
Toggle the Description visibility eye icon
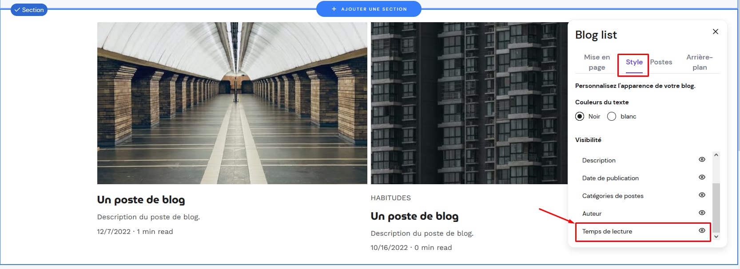702,159
